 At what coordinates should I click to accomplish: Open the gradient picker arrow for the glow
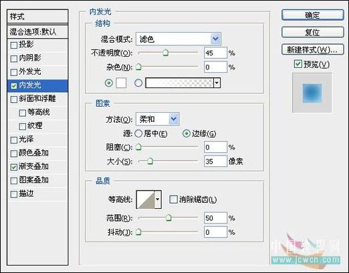217,83
